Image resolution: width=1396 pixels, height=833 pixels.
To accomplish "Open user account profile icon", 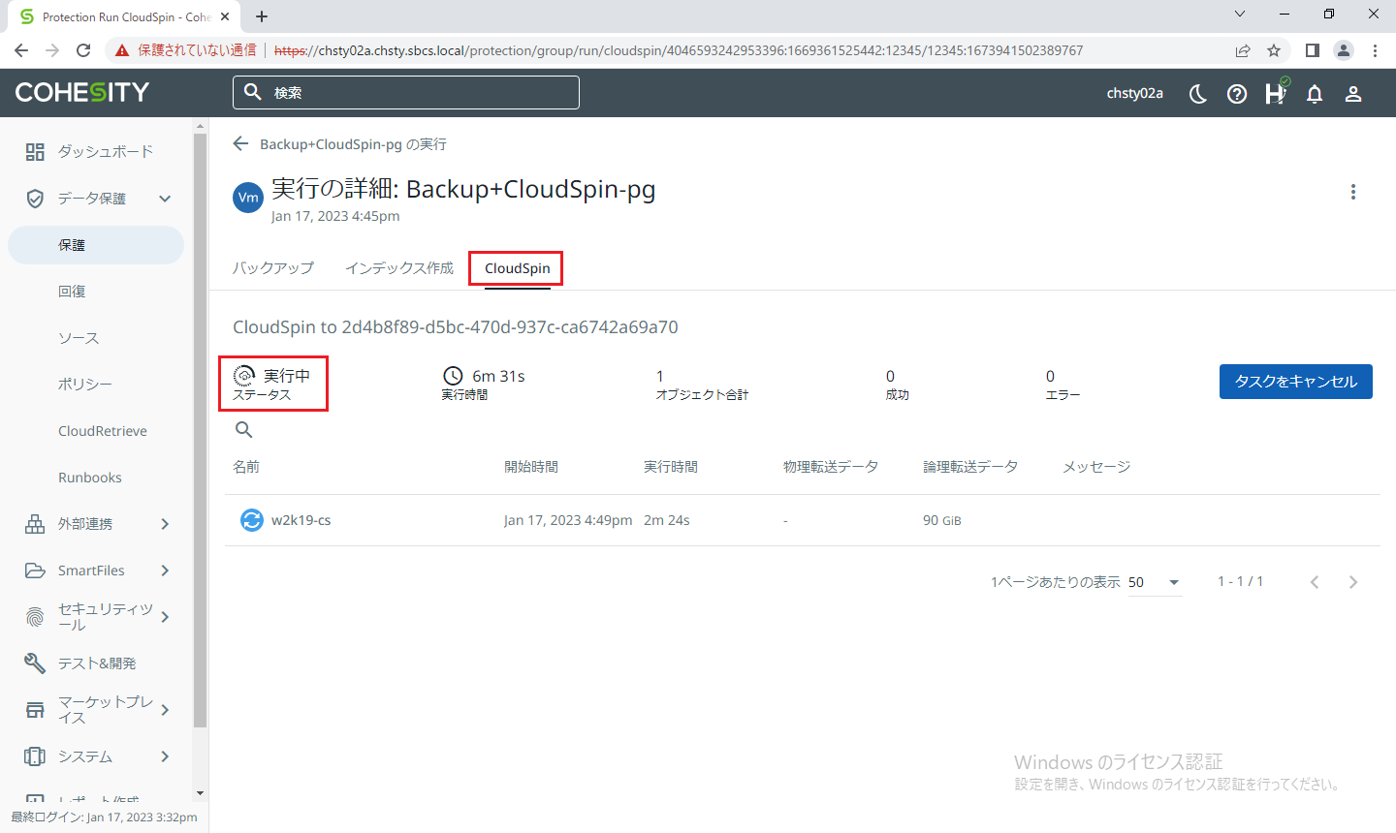I will point(1353,93).
